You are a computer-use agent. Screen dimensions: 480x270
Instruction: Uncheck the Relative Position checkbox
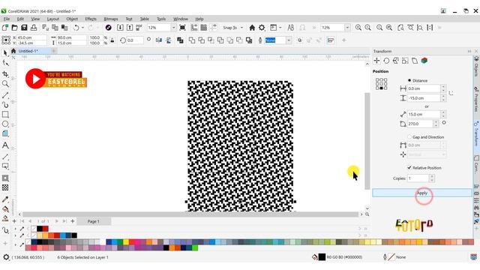click(x=409, y=167)
